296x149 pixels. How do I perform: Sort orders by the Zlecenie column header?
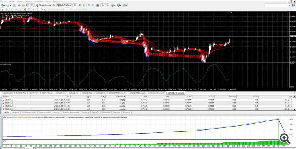[x=16, y=97]
